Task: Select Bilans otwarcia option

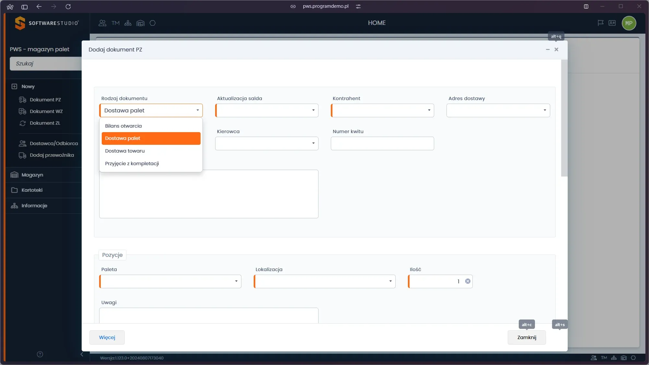Action: click(x=151, y=126)
